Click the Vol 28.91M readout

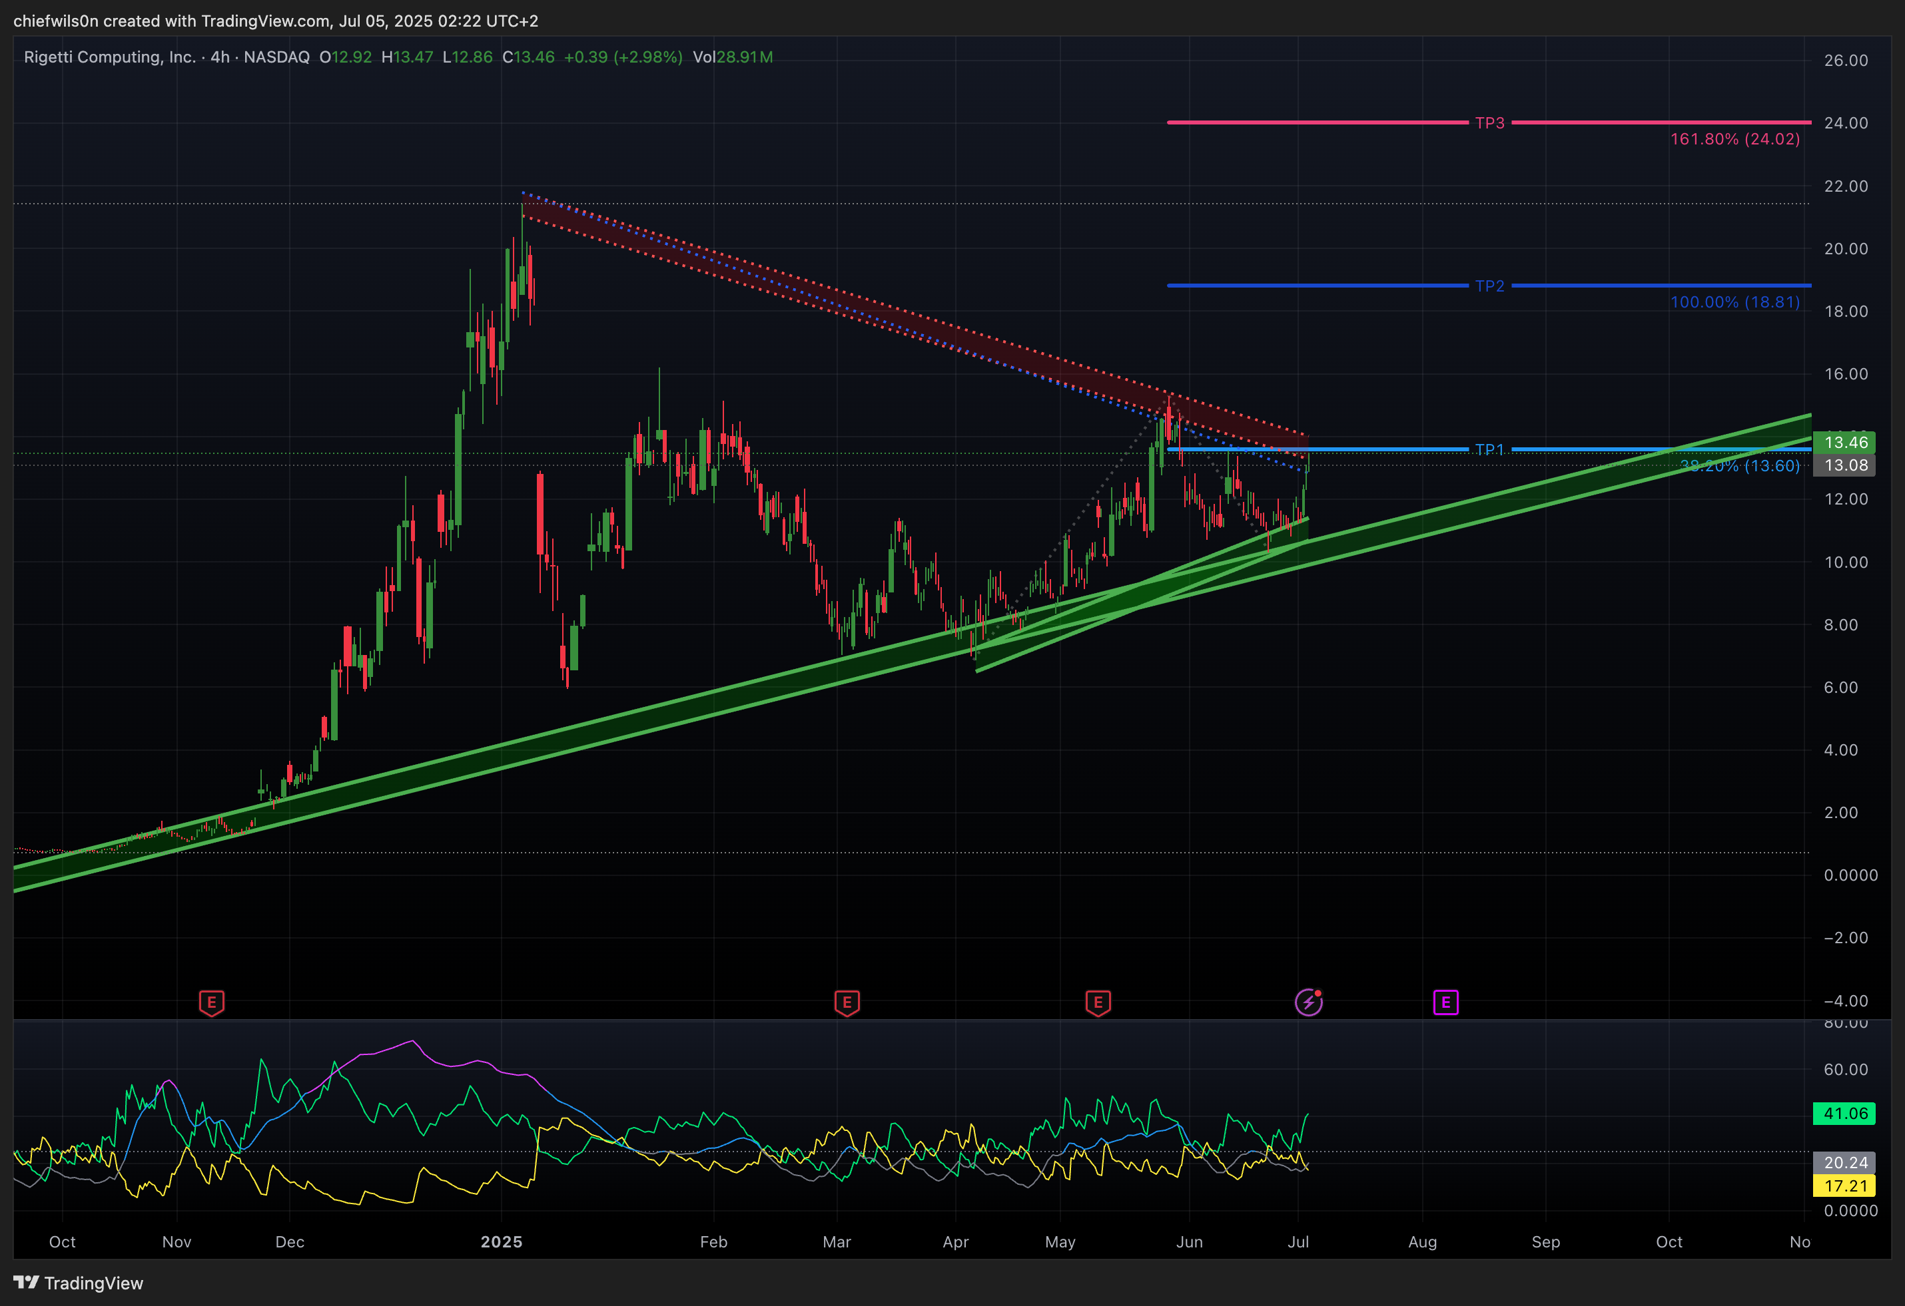pyautogui.click(x=733, y=57)
